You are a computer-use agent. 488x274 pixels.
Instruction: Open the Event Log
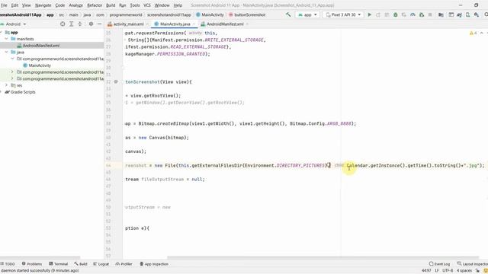pyautogui.click(x=439, y=264)
